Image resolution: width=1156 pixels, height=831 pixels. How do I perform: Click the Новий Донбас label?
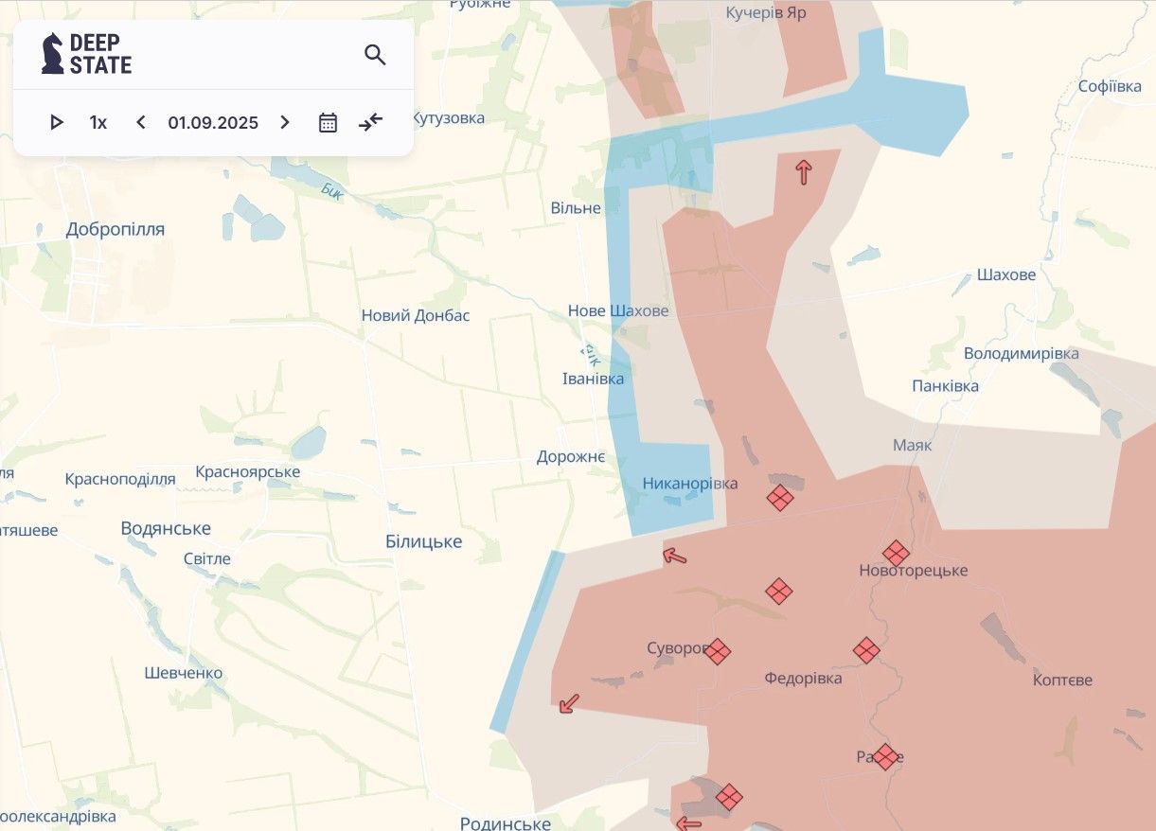(x=416, y=315)
